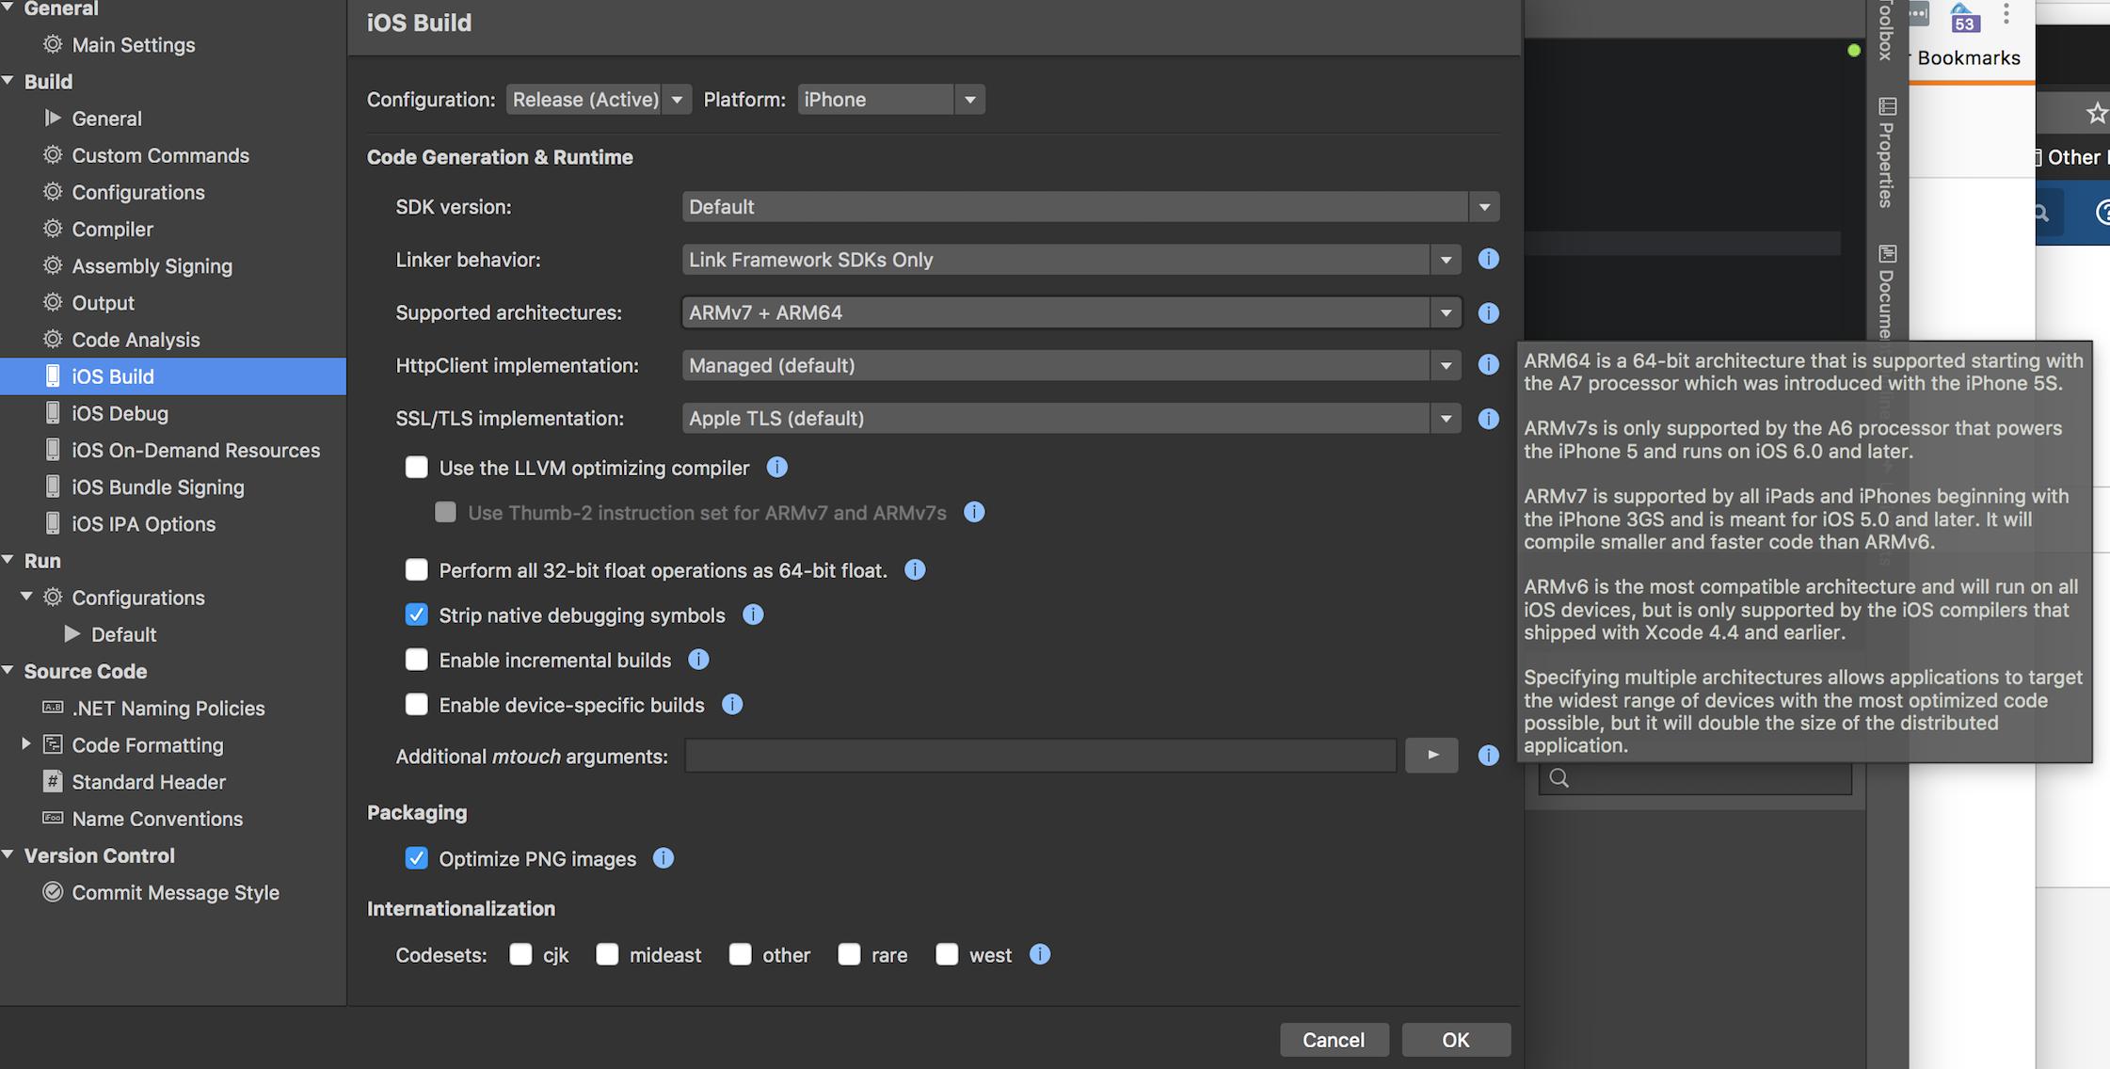Open the Supported architectures dropdown
This screenshot has width=2110, height=1069.
pos(1070,312)
